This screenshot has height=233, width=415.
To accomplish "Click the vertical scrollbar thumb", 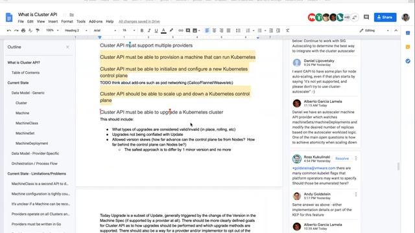I will point(398,166).
